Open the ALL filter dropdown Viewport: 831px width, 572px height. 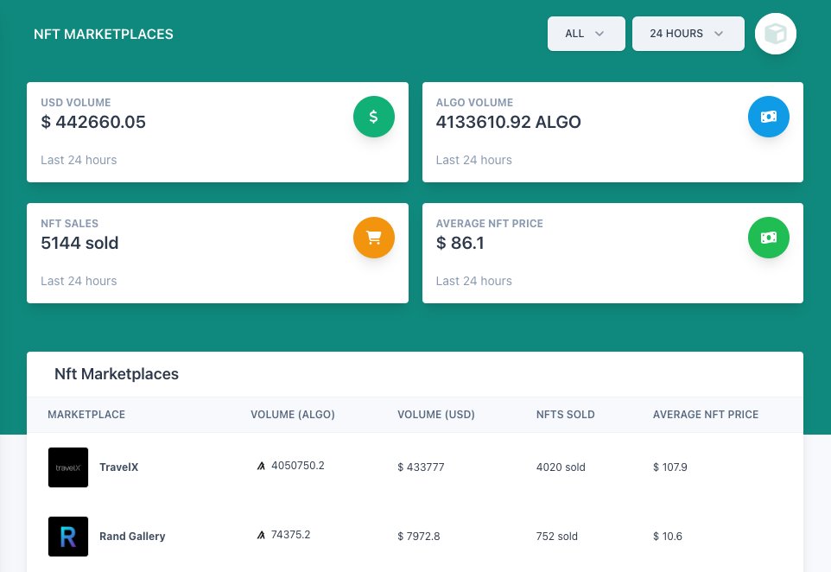tap(586, 33)
